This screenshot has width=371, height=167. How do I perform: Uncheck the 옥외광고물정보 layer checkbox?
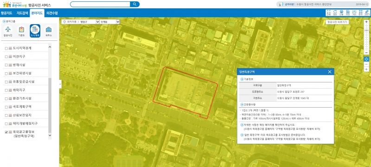(6, 132)
